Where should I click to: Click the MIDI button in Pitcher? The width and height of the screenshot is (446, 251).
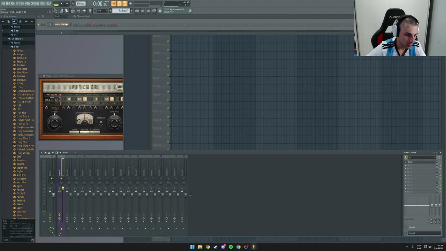(x=75, y=131)
